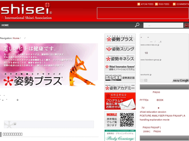Click the gray notice box with flower icon
Viewport: 189px width, 141px height.
pos(49,124)
